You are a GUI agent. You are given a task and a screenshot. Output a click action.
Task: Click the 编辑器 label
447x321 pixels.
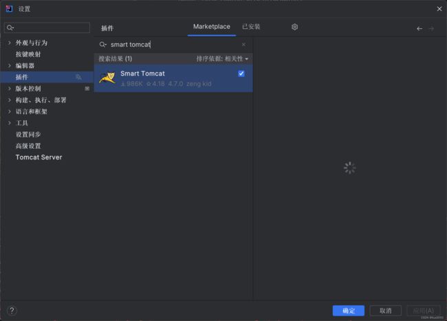pos(25,65)
